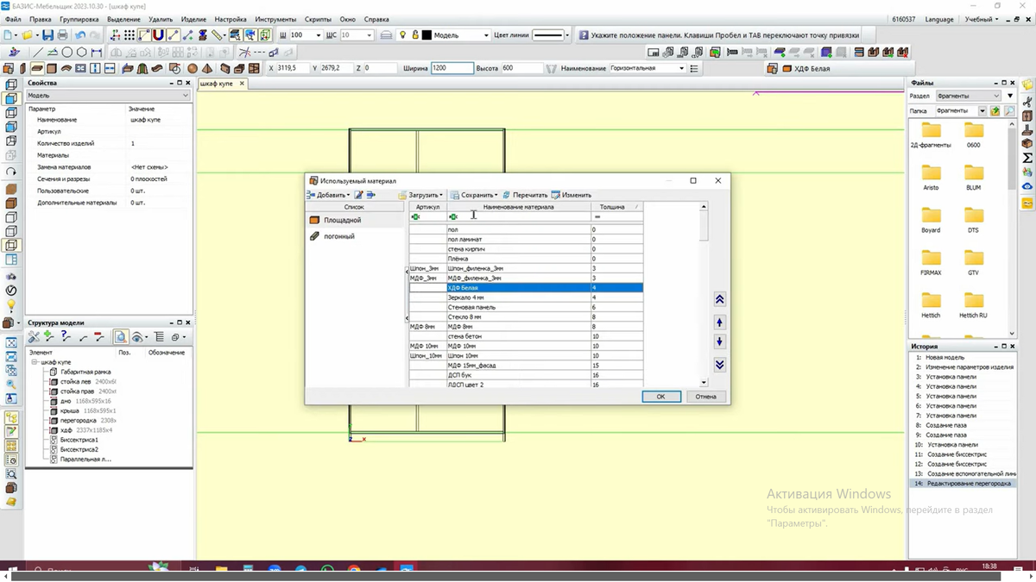
Task: Open the Инструменты menu
Action: (x=275, y=19)
